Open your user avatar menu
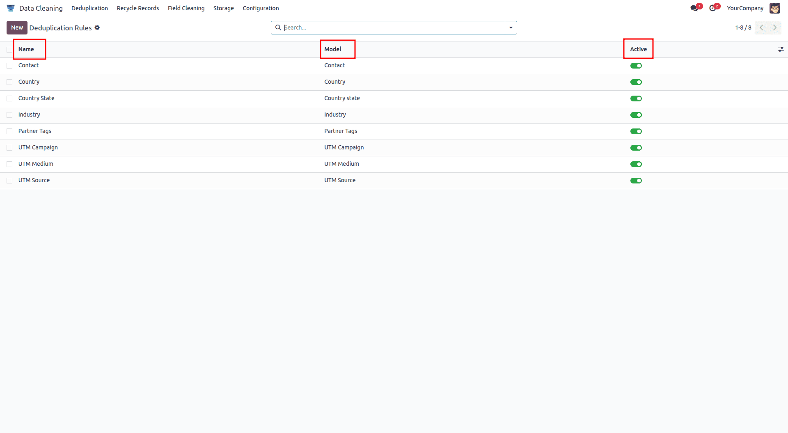The height and width of the screenshot is (433, 788). click(775, 8)
